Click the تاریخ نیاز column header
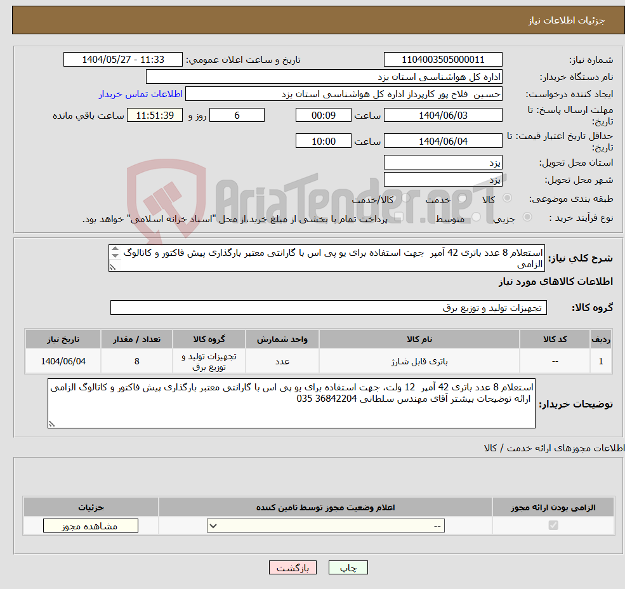Viewport: 625px width, 589px height. [x=63, y=339]
